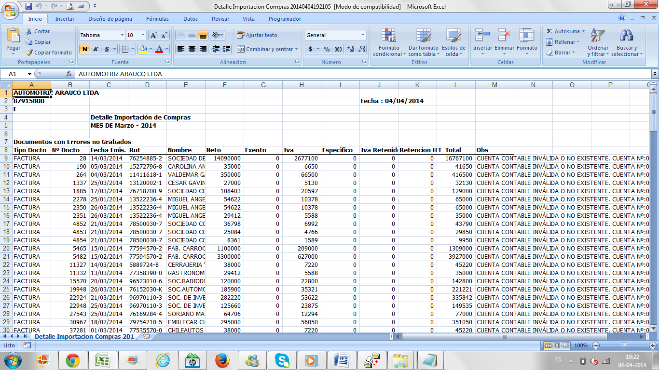Image resolution: width=659 pixels, height=370 pixels.
Task: Open Buscar y seleccionar
Action: [627, 42]
